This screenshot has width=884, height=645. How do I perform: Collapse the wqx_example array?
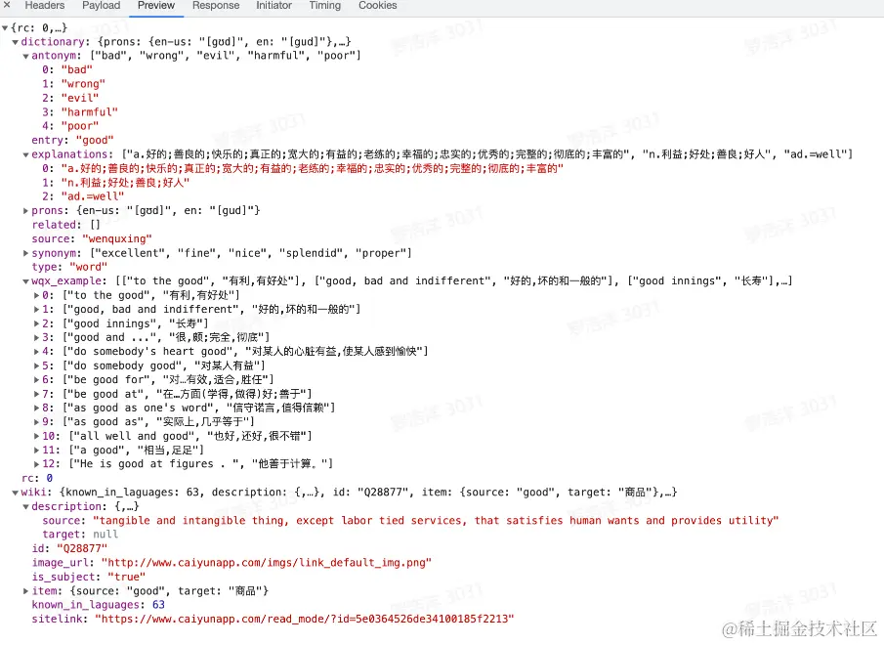click(26, 281)
